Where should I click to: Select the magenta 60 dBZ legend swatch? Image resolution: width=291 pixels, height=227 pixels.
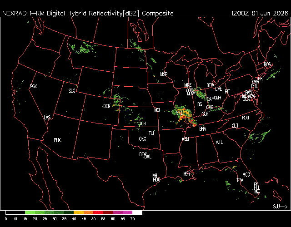(118, 212)
